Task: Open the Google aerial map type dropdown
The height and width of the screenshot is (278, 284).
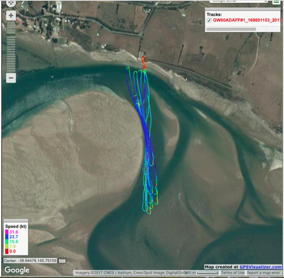Action: click(239, 2)
